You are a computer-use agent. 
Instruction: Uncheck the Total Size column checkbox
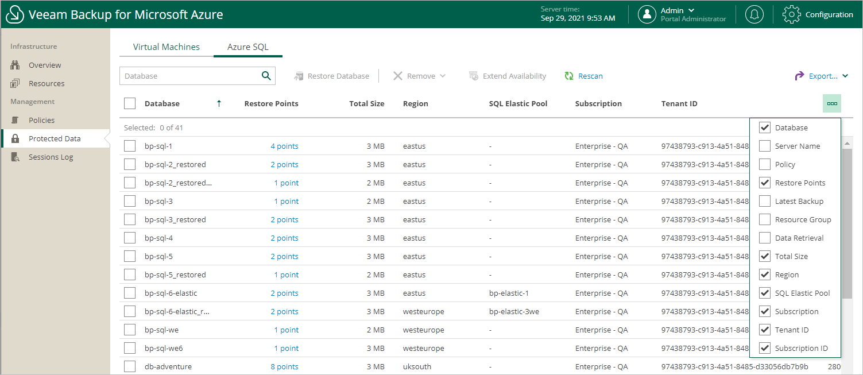pos(765,256)
